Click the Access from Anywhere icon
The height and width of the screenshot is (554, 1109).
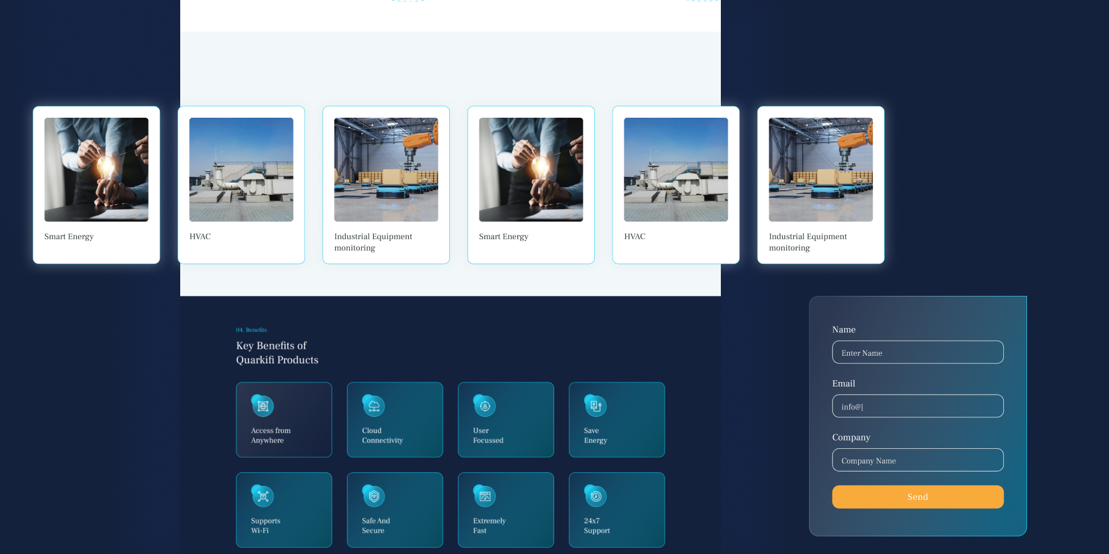coord(263,406)
